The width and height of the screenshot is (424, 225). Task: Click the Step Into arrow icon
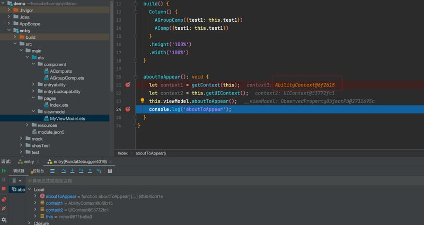(73, 171)
